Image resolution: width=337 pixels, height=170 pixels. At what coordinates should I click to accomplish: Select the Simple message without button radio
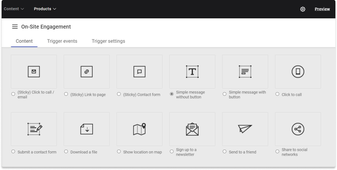(172, 94)
